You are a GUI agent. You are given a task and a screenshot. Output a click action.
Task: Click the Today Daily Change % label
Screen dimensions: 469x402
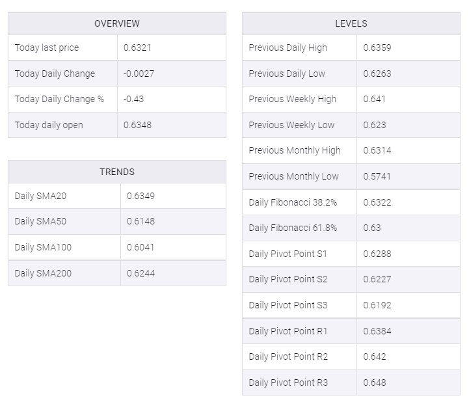pos(59,99)
